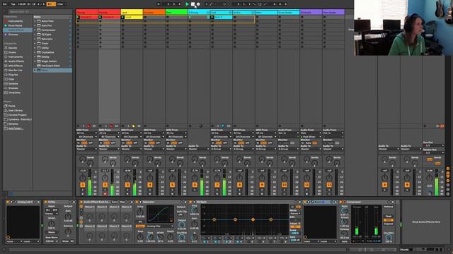Click Compressor Peak mode button
Screen dimensions: 453x254
pyautogui.click(x=389, y=217)
